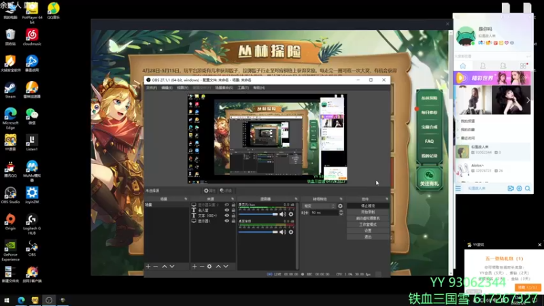Open the Steam desktop shortcut

click(x=10, y=90)
